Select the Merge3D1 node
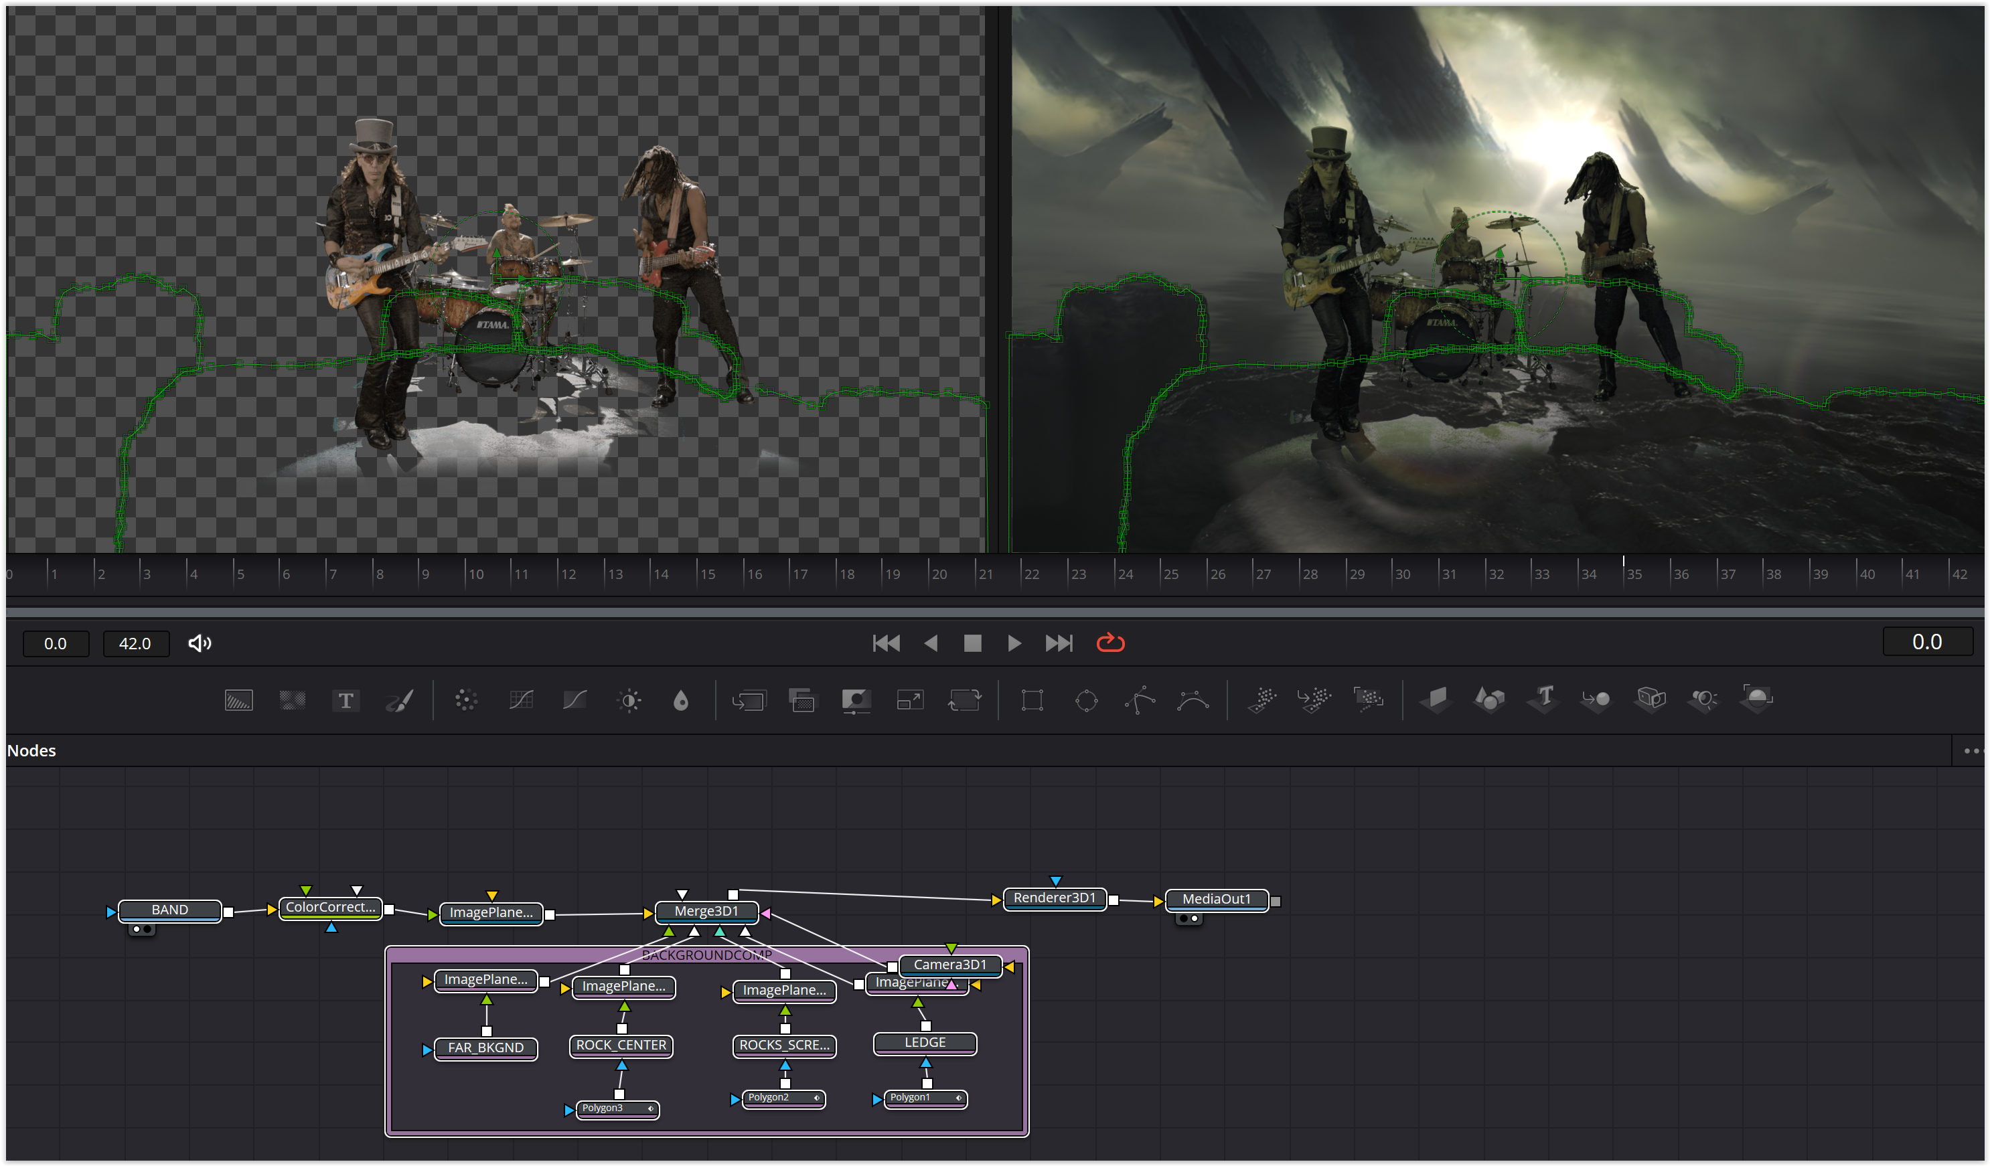This screenshot has height=1166, width=1990. click(x=707, y=912)
